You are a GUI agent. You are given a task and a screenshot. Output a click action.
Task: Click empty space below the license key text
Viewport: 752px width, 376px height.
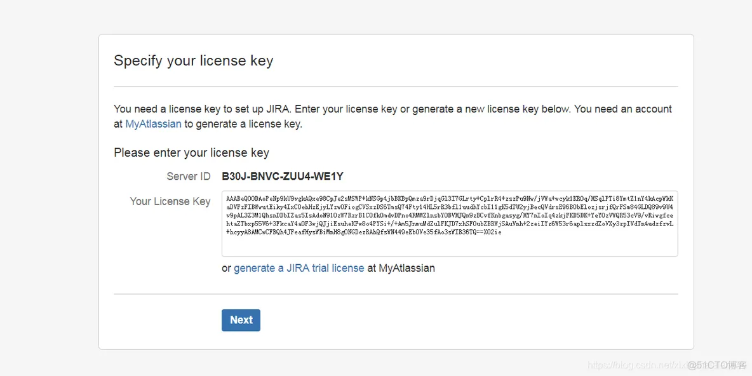point(450,246)
